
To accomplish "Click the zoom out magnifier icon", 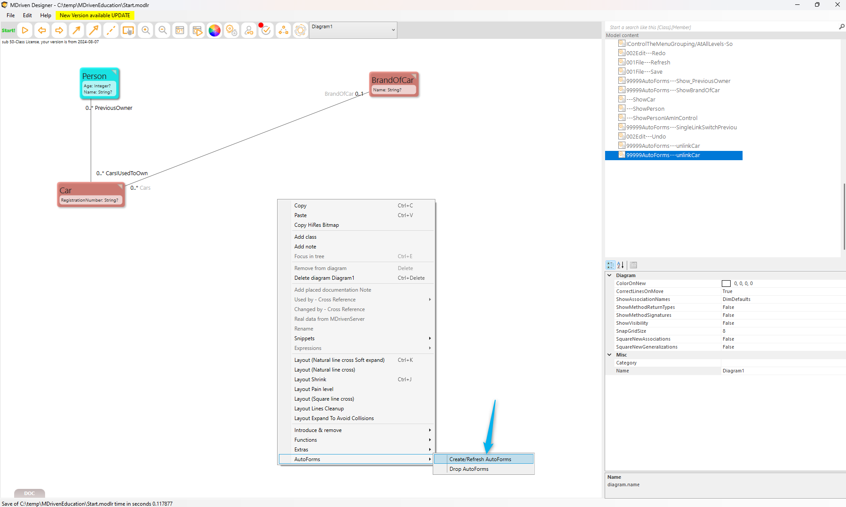I will pos(163,30).
